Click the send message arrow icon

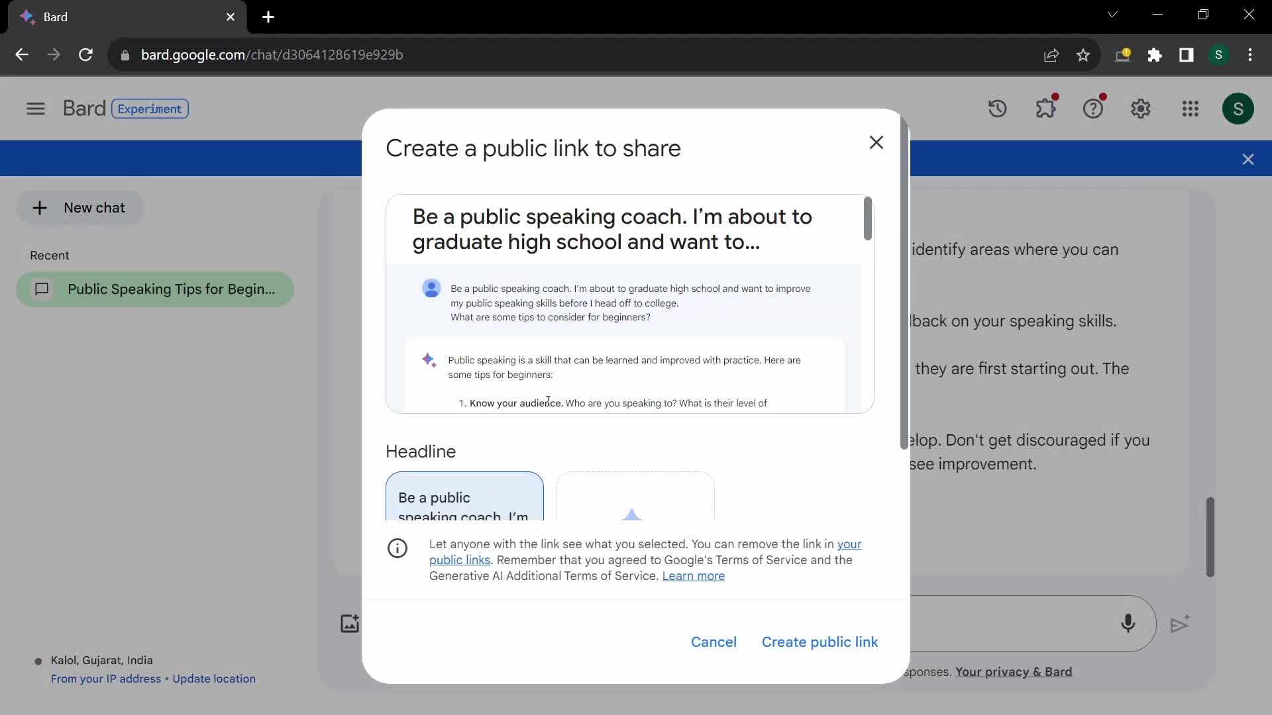[x=1180, y=624]
